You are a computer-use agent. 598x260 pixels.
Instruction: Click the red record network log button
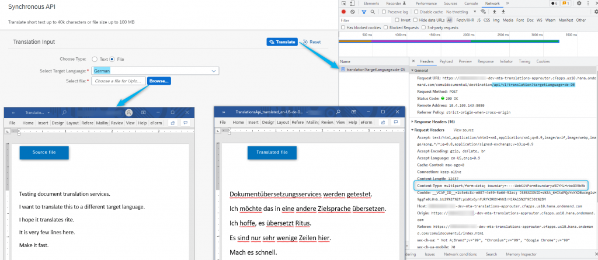coord(343,12)
